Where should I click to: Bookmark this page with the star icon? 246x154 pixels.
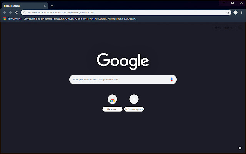(x=228, y=13)
